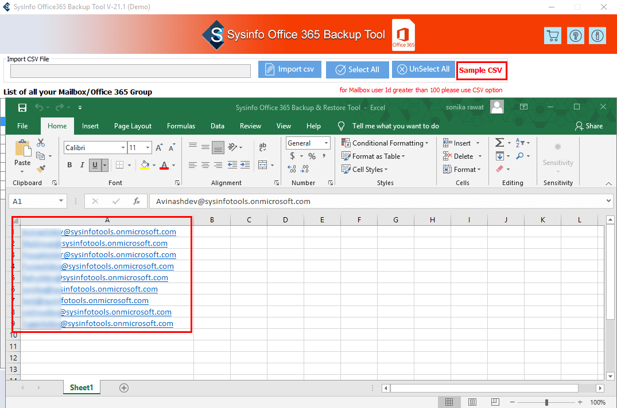Toggle Underline formatting
The image size is (617, 408).
tap(95, 165)
